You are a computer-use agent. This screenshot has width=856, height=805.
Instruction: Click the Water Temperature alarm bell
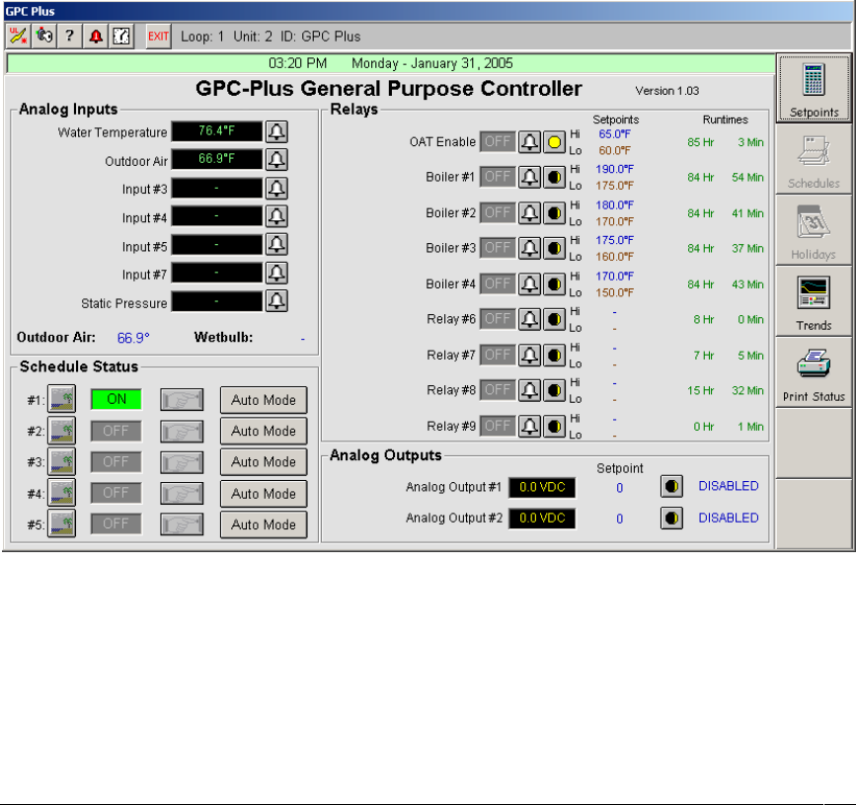pyautogui.click(x=276, y=131)
